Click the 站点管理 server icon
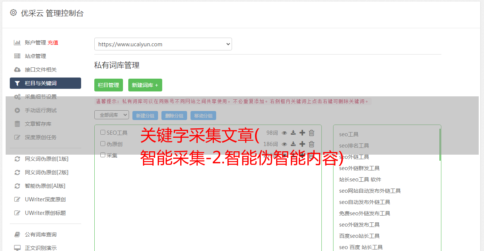The image size is (484, 251). [x=17, y=56]
